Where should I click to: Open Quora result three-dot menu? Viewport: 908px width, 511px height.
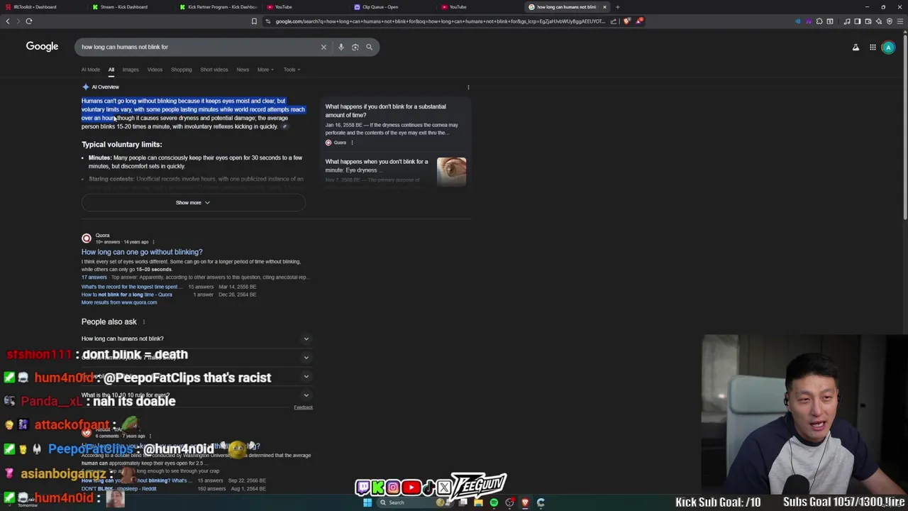pyautogui.click(x=153, y=242)
